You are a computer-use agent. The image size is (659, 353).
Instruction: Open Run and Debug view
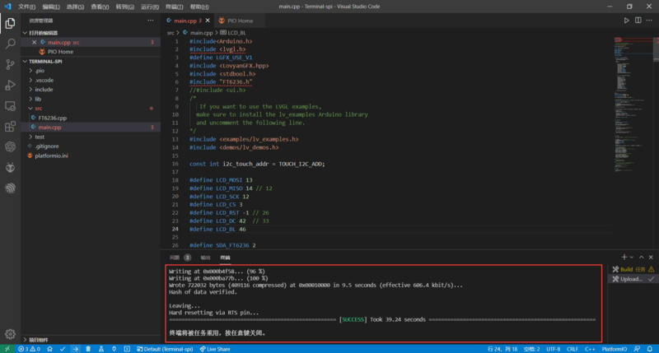(x=10, y=85)
